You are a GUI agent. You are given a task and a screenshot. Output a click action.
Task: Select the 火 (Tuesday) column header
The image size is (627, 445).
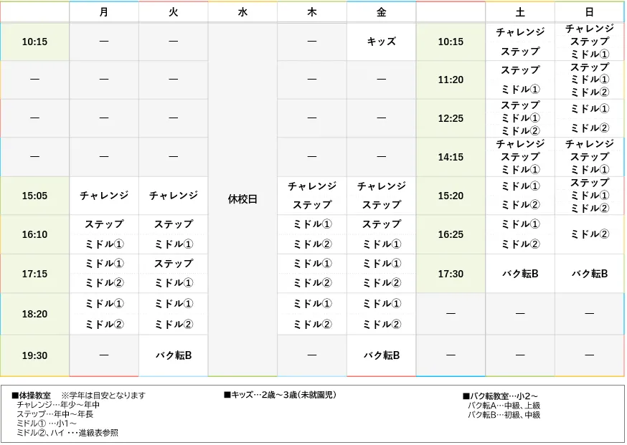173,11
